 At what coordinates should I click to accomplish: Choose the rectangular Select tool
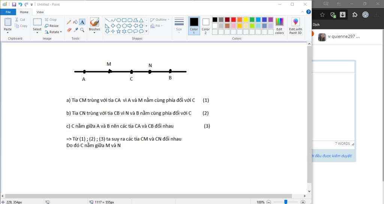37,22
